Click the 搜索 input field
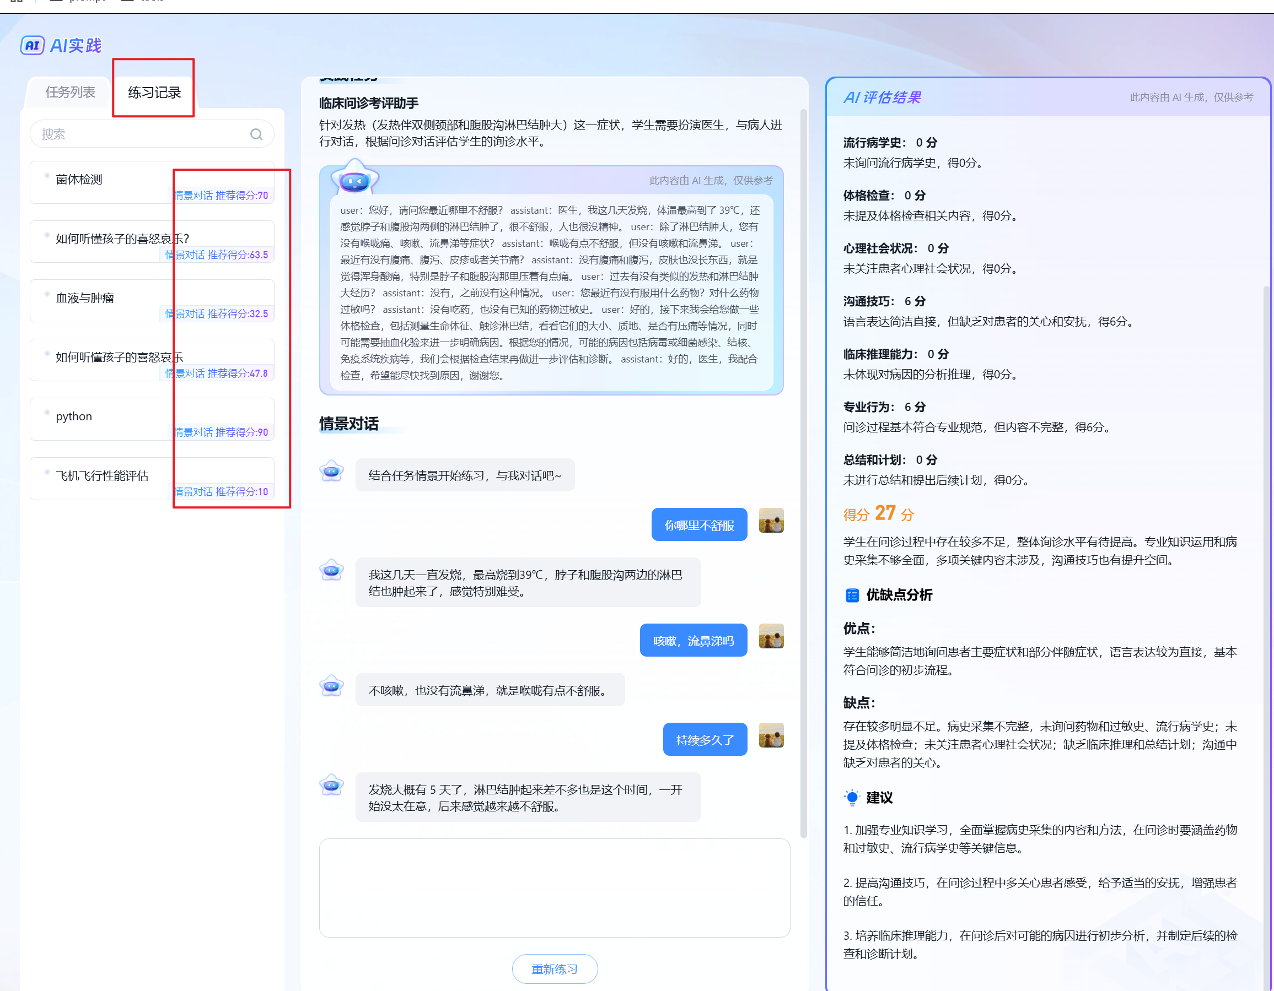The image size is (1274, 991). pos(140,134)
